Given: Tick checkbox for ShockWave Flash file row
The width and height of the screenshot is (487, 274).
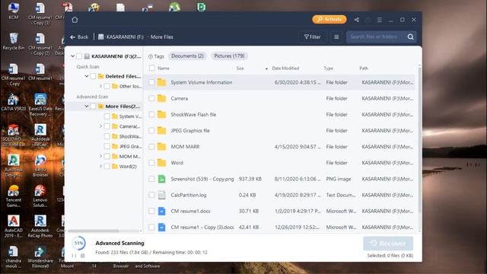Looking at the screenshot, I should coord(151,115).
